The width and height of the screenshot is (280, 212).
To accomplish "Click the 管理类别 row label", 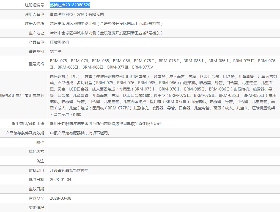I will pos(32,51).
